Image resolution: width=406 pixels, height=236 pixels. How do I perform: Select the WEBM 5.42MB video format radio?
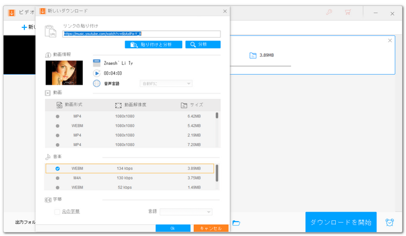[57, 125]
